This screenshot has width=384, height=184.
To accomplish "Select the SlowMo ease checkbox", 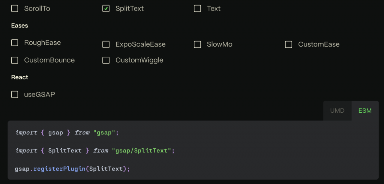I will click(x=197, y=45).
